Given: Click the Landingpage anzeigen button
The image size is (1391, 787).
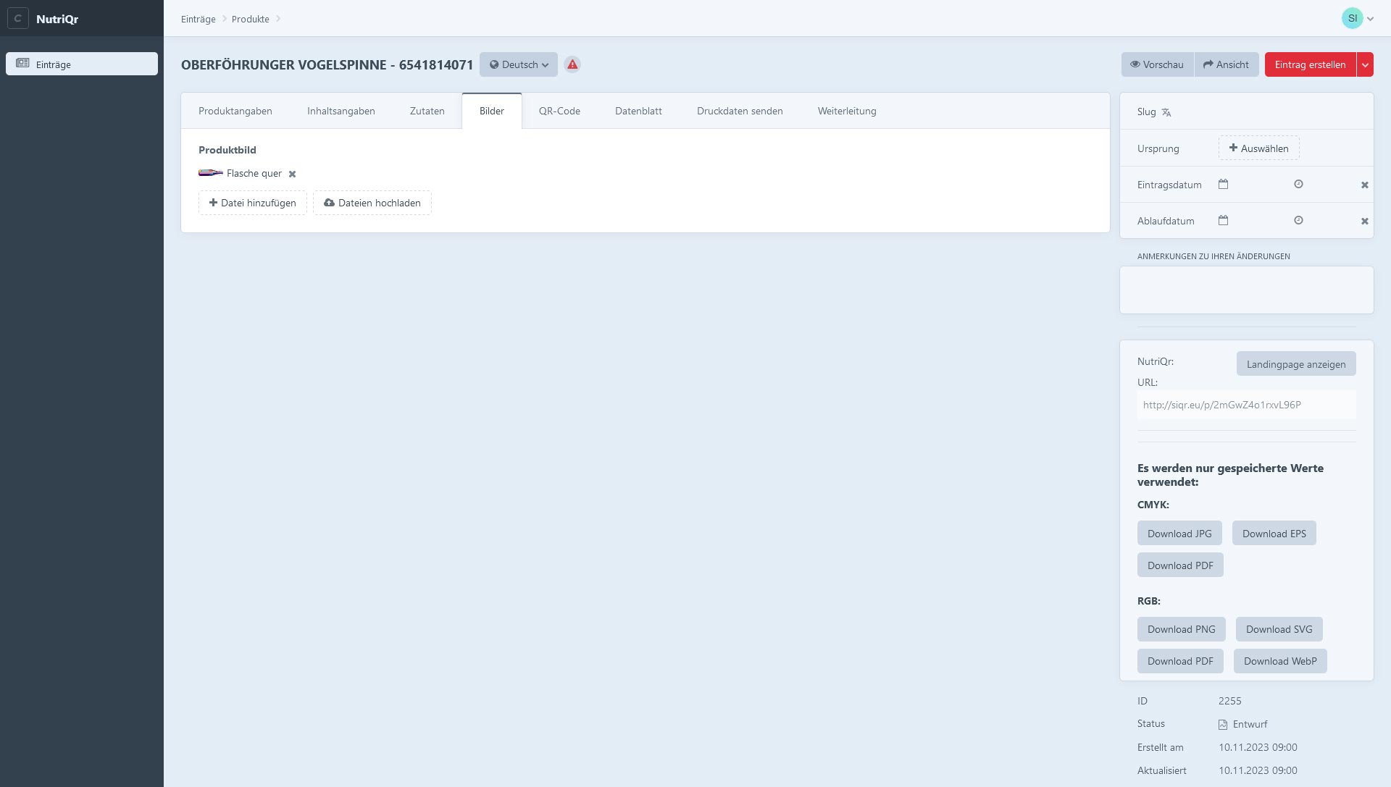Looking at the screenshot, I should click(1295, 364).
